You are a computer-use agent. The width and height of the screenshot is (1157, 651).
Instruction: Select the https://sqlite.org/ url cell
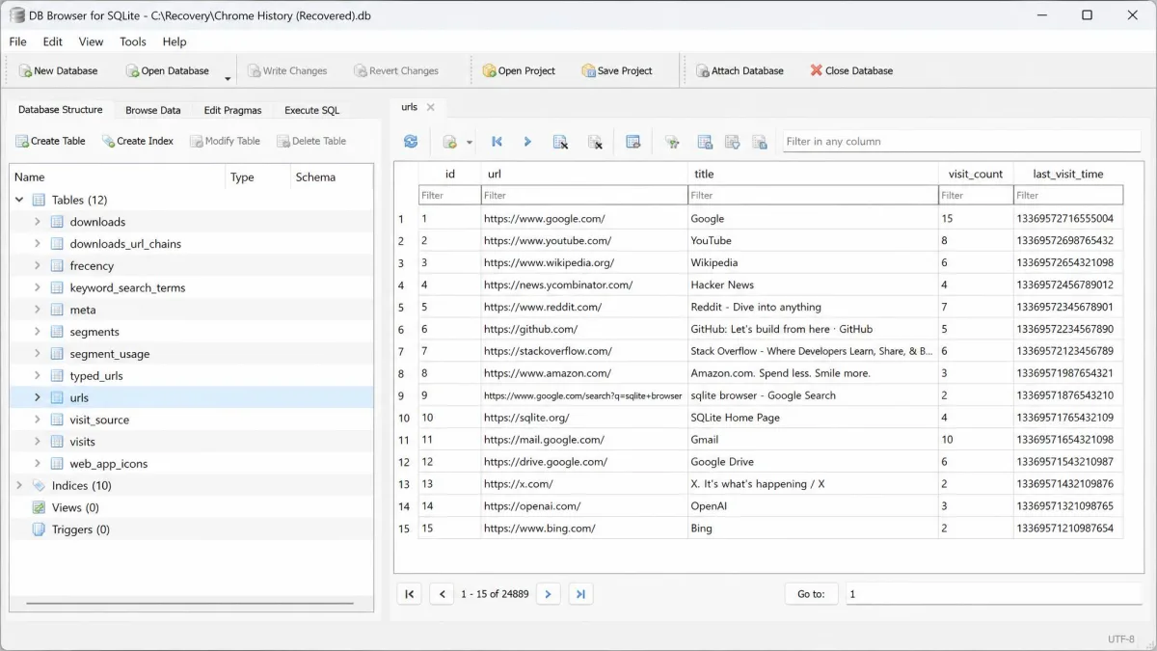(584, 418)
